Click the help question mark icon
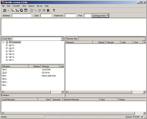Image resolution: width=147 pixels, height=119 pixels. coord(54,10)
